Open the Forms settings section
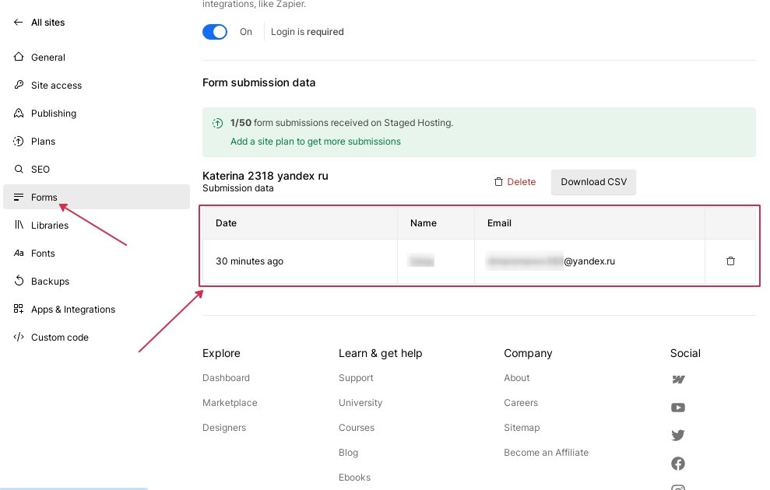The width and height of the screenshot is (770, 490). click(x=44, y=198)
